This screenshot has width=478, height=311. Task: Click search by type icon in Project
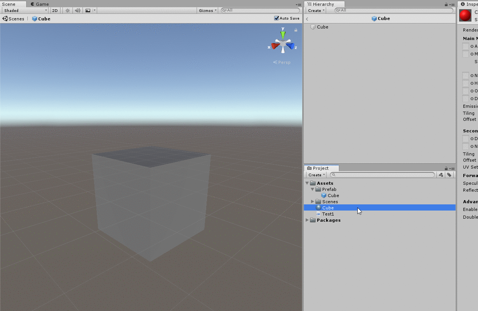(441, 175)
